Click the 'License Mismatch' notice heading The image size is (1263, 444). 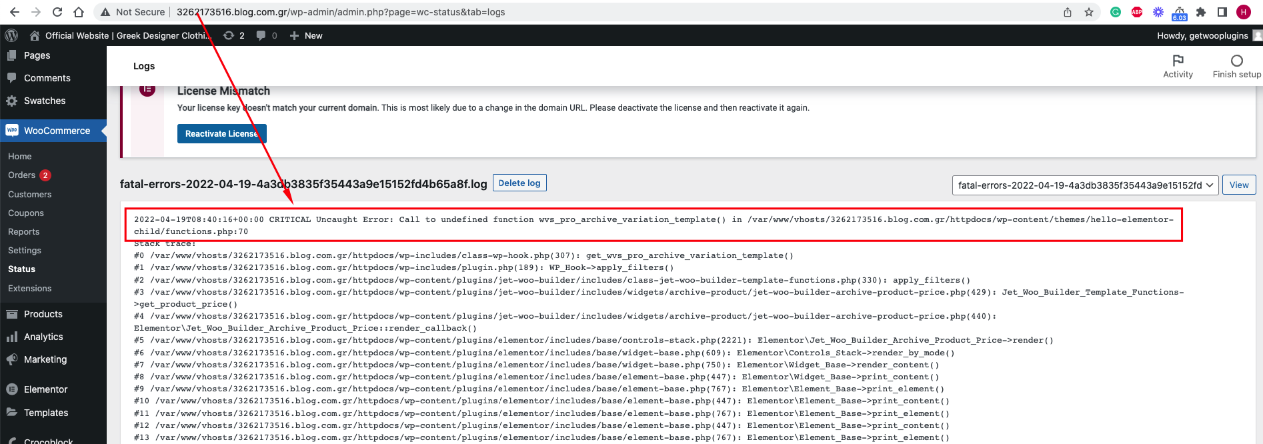point(223,91)
